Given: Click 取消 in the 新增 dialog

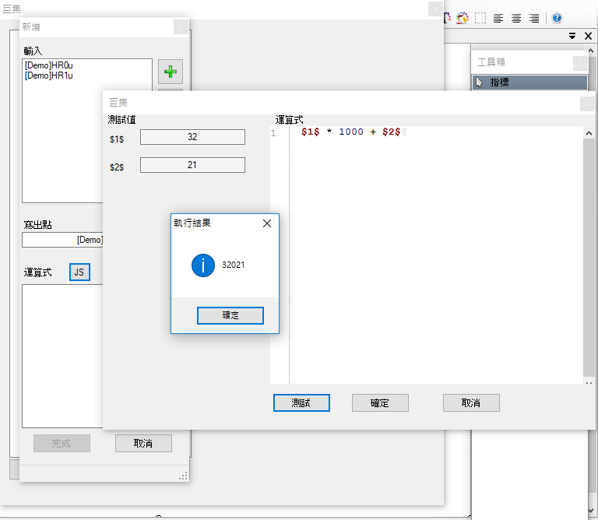Looking at the screenshot, I should coord(143,443).
